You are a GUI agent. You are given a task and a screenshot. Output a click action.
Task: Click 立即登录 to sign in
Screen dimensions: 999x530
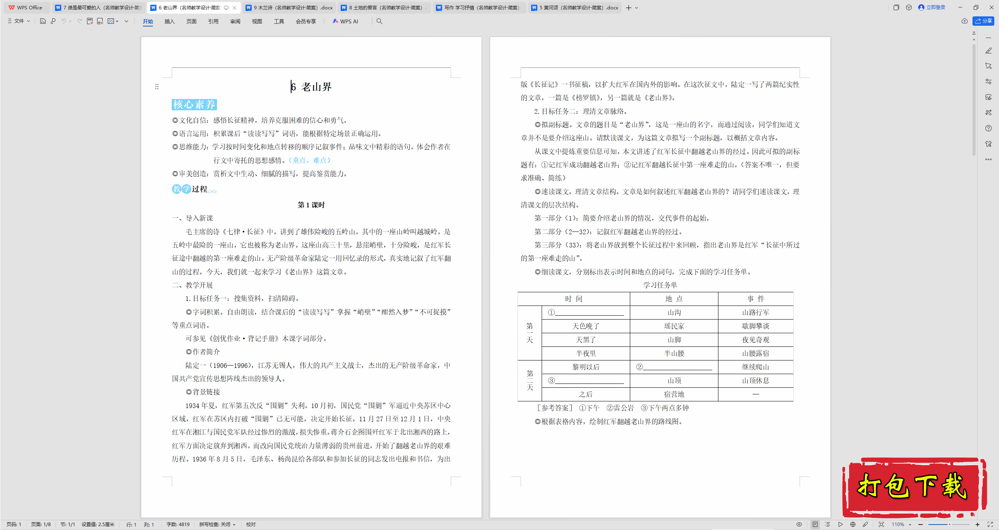(x=932, y=7)
